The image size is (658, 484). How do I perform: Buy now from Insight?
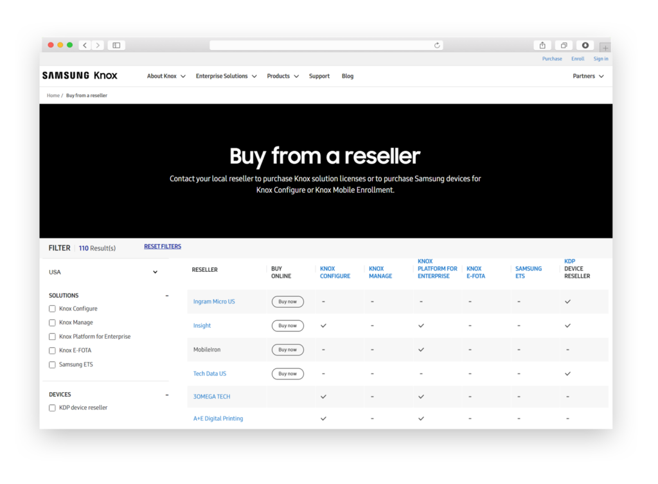(287, 325)
